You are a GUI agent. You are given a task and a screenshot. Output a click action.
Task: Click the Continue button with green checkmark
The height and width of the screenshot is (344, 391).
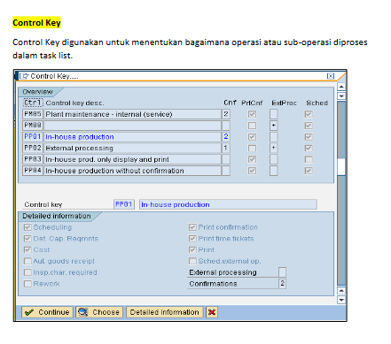[x=47, y=312]
